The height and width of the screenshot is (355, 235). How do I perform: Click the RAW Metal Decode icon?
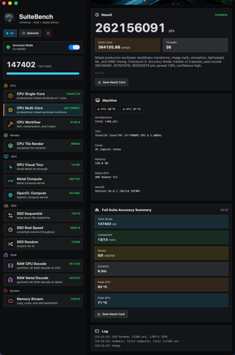pyautogui.click(x=10, y=280)
